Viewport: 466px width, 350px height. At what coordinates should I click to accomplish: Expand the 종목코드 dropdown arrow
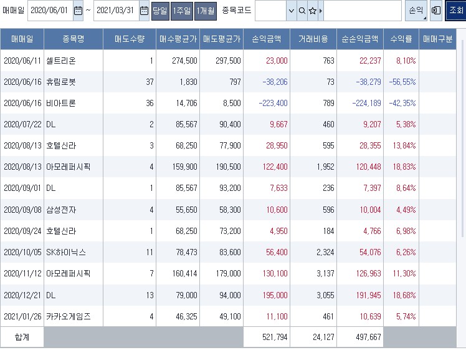292,11
